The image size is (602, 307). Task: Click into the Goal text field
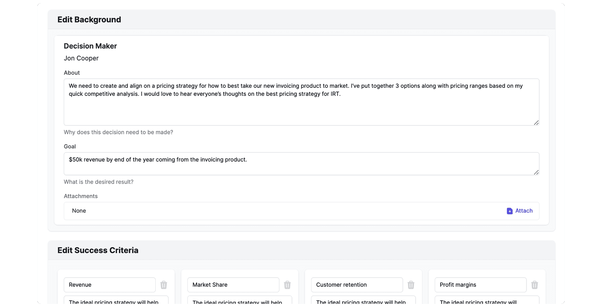[x=301, y=164]
